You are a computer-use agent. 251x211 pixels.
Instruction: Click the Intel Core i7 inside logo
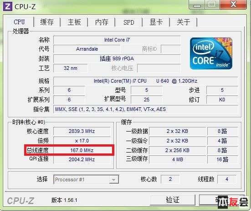[211, 53]
